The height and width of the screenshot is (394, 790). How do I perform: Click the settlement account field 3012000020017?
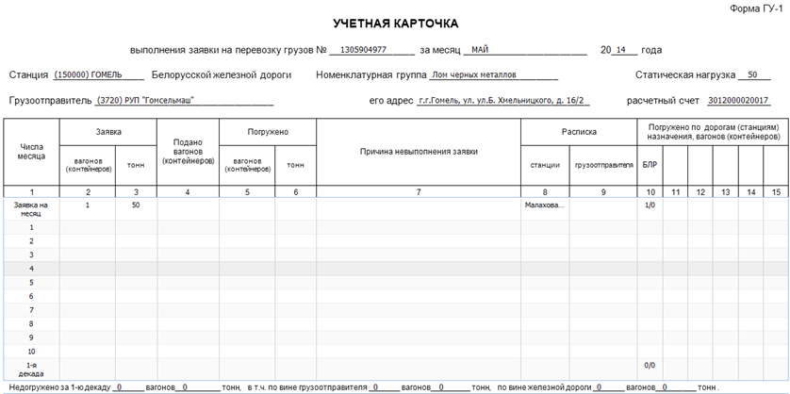(738, 100)
